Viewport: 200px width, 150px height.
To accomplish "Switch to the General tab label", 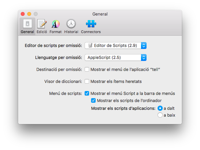I will point(28,32).
